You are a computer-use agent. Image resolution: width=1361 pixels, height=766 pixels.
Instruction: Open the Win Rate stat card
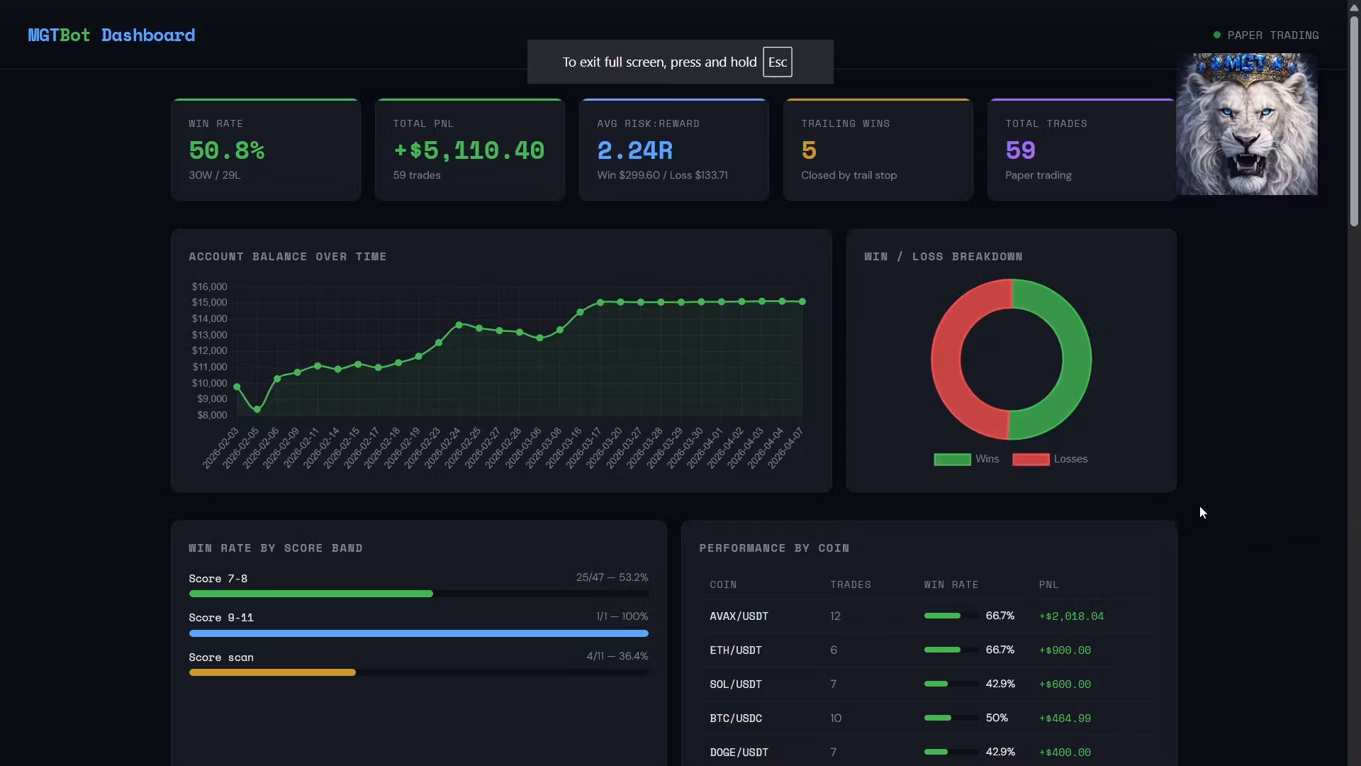point(266,150)
